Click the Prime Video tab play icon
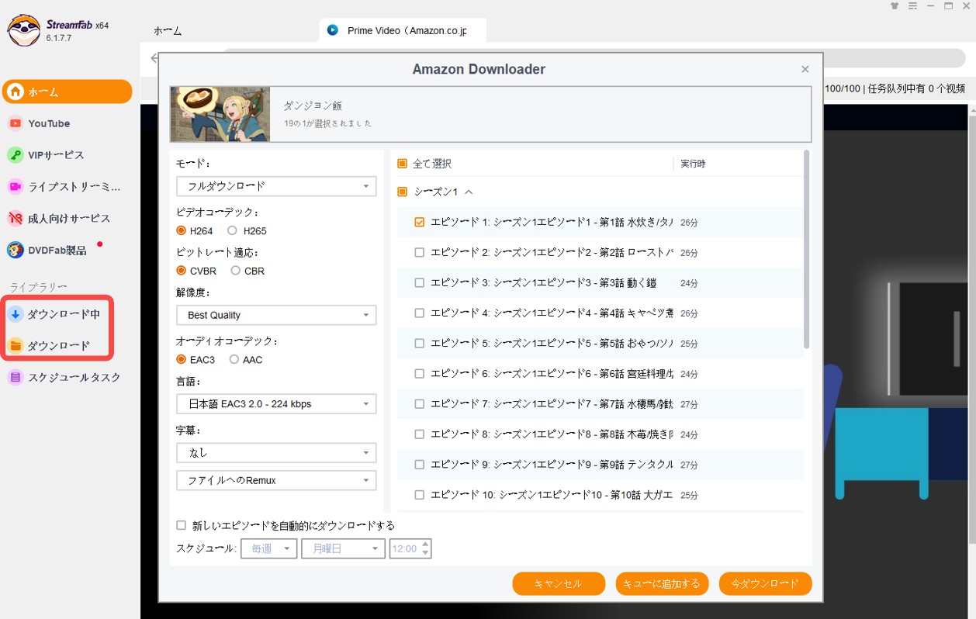 pyautogui.click(x=333, y=30)
